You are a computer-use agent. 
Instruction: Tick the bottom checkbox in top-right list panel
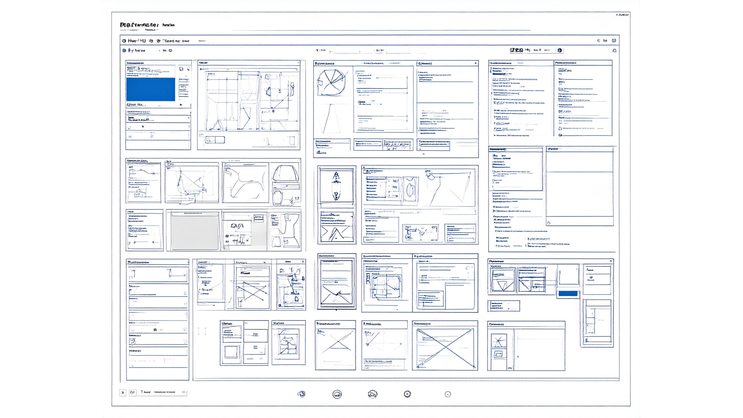pyautogui.click(x=560, y=135)
